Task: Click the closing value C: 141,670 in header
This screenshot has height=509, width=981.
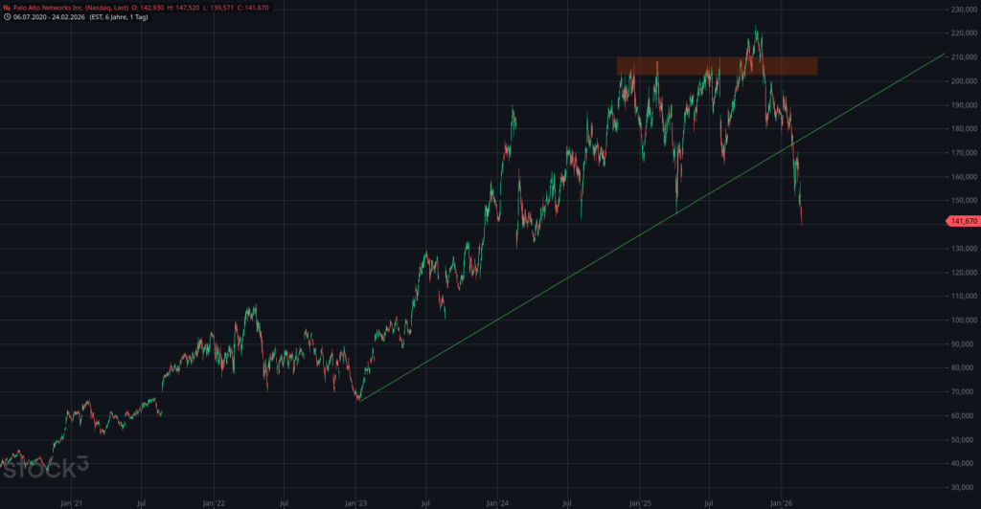Action: (x=246, y=8)
